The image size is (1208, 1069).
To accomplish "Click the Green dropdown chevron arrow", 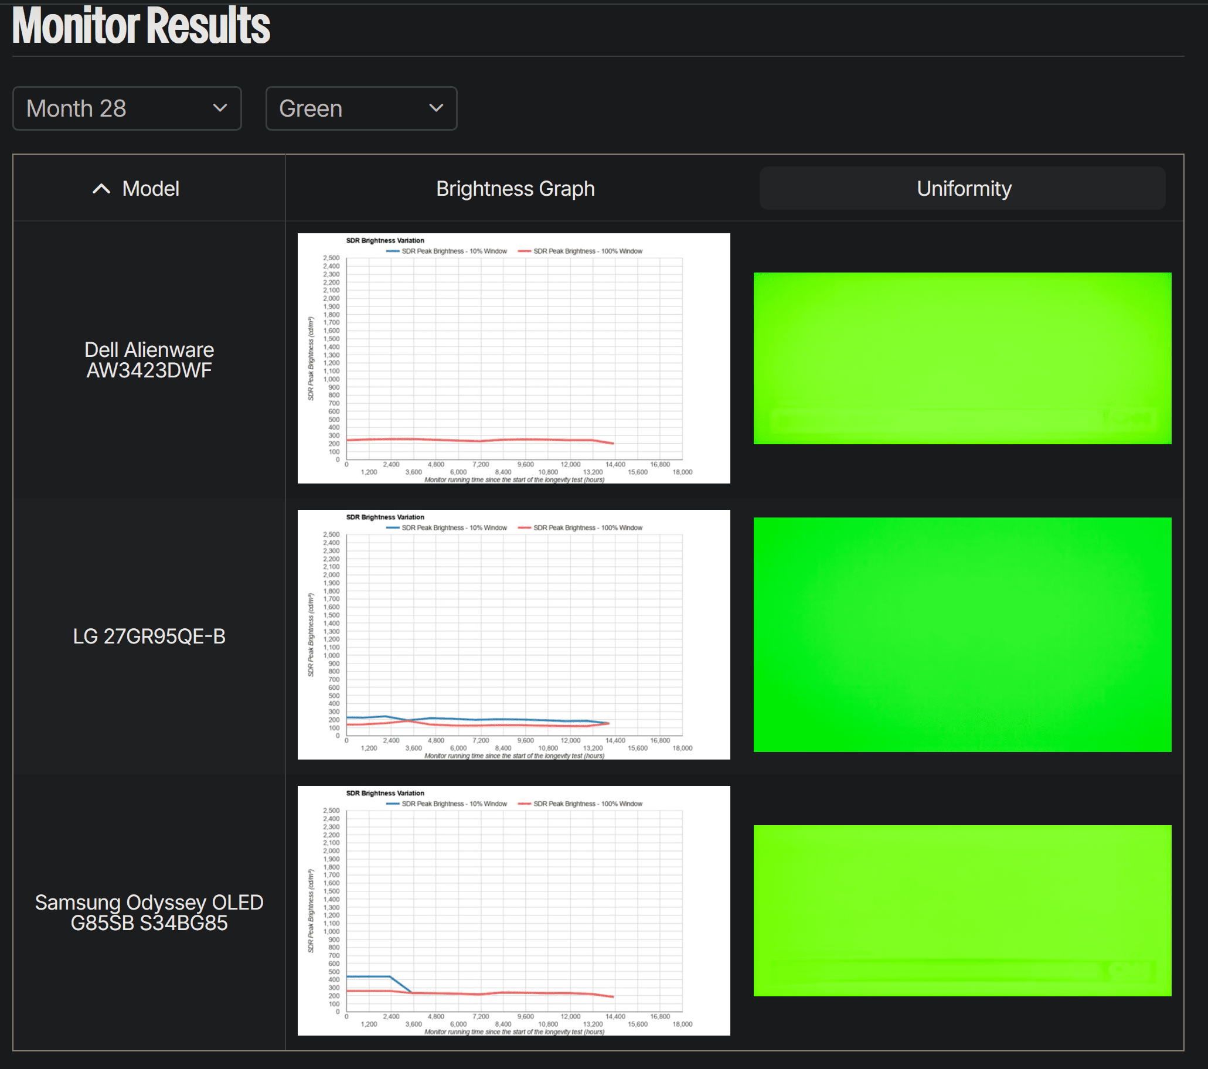I will click(x=436, y=108).
